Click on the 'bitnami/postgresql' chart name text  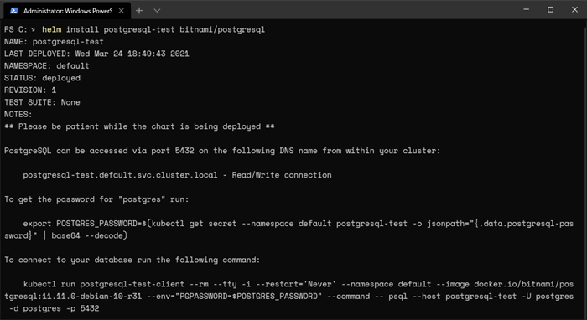(222, 29)
